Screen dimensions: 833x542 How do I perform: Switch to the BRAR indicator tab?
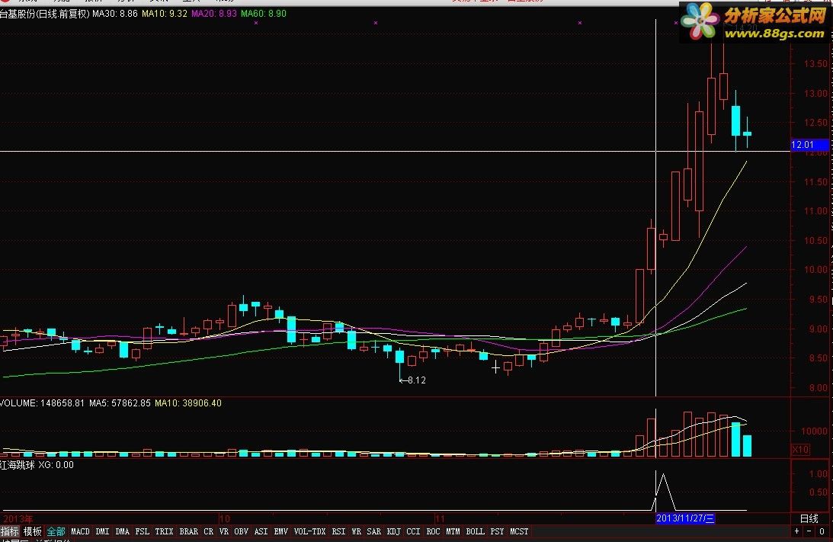[x=188, y=531]
